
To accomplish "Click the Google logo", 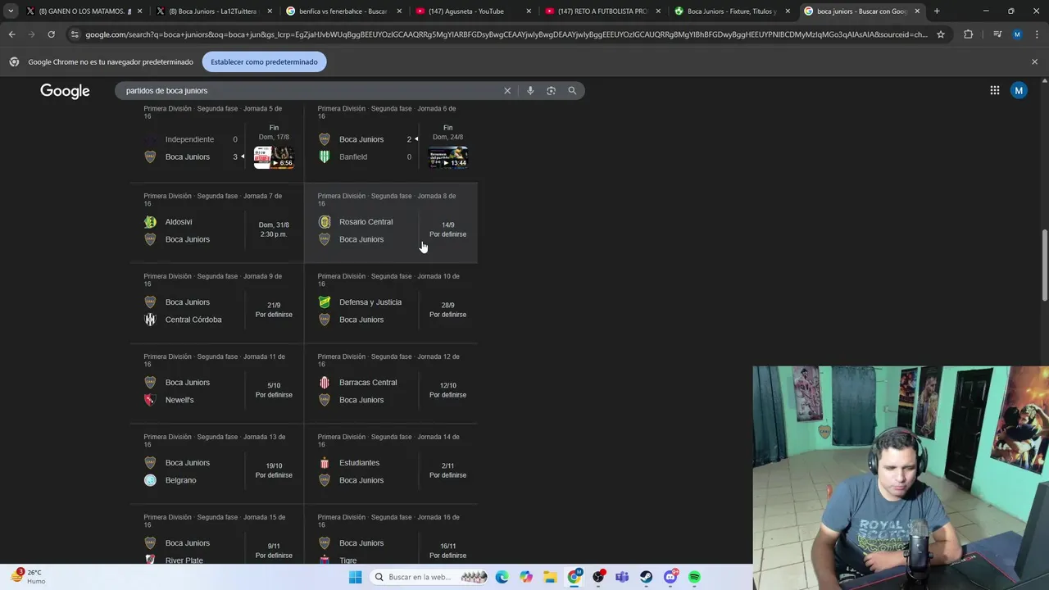I will pos(65,91).
